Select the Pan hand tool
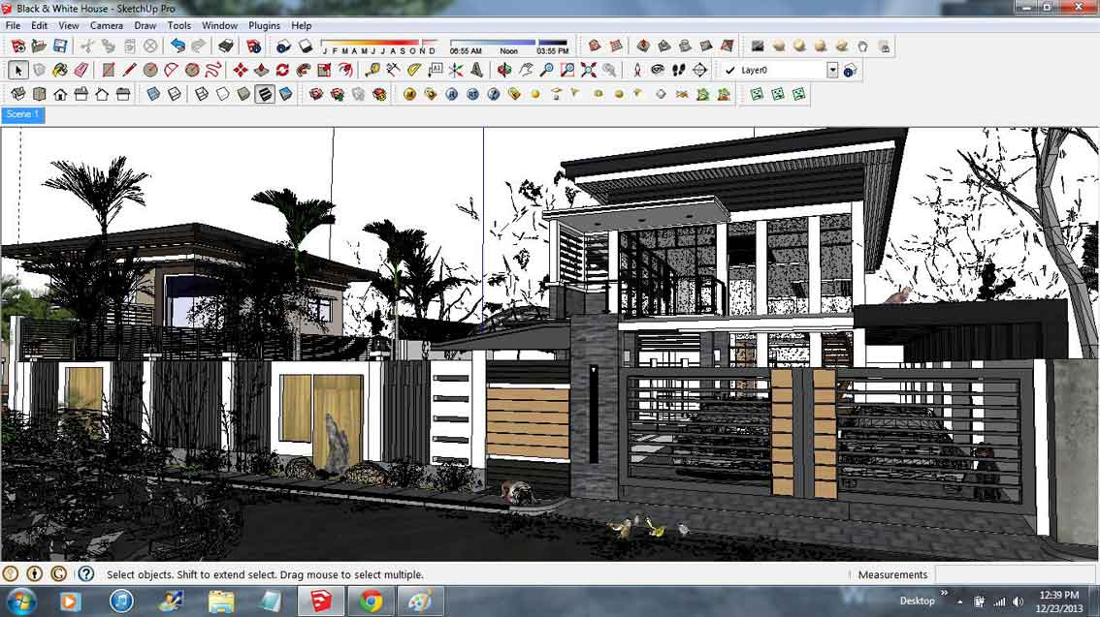Viewport: 1100px width, 617px height. pos(526,70)
